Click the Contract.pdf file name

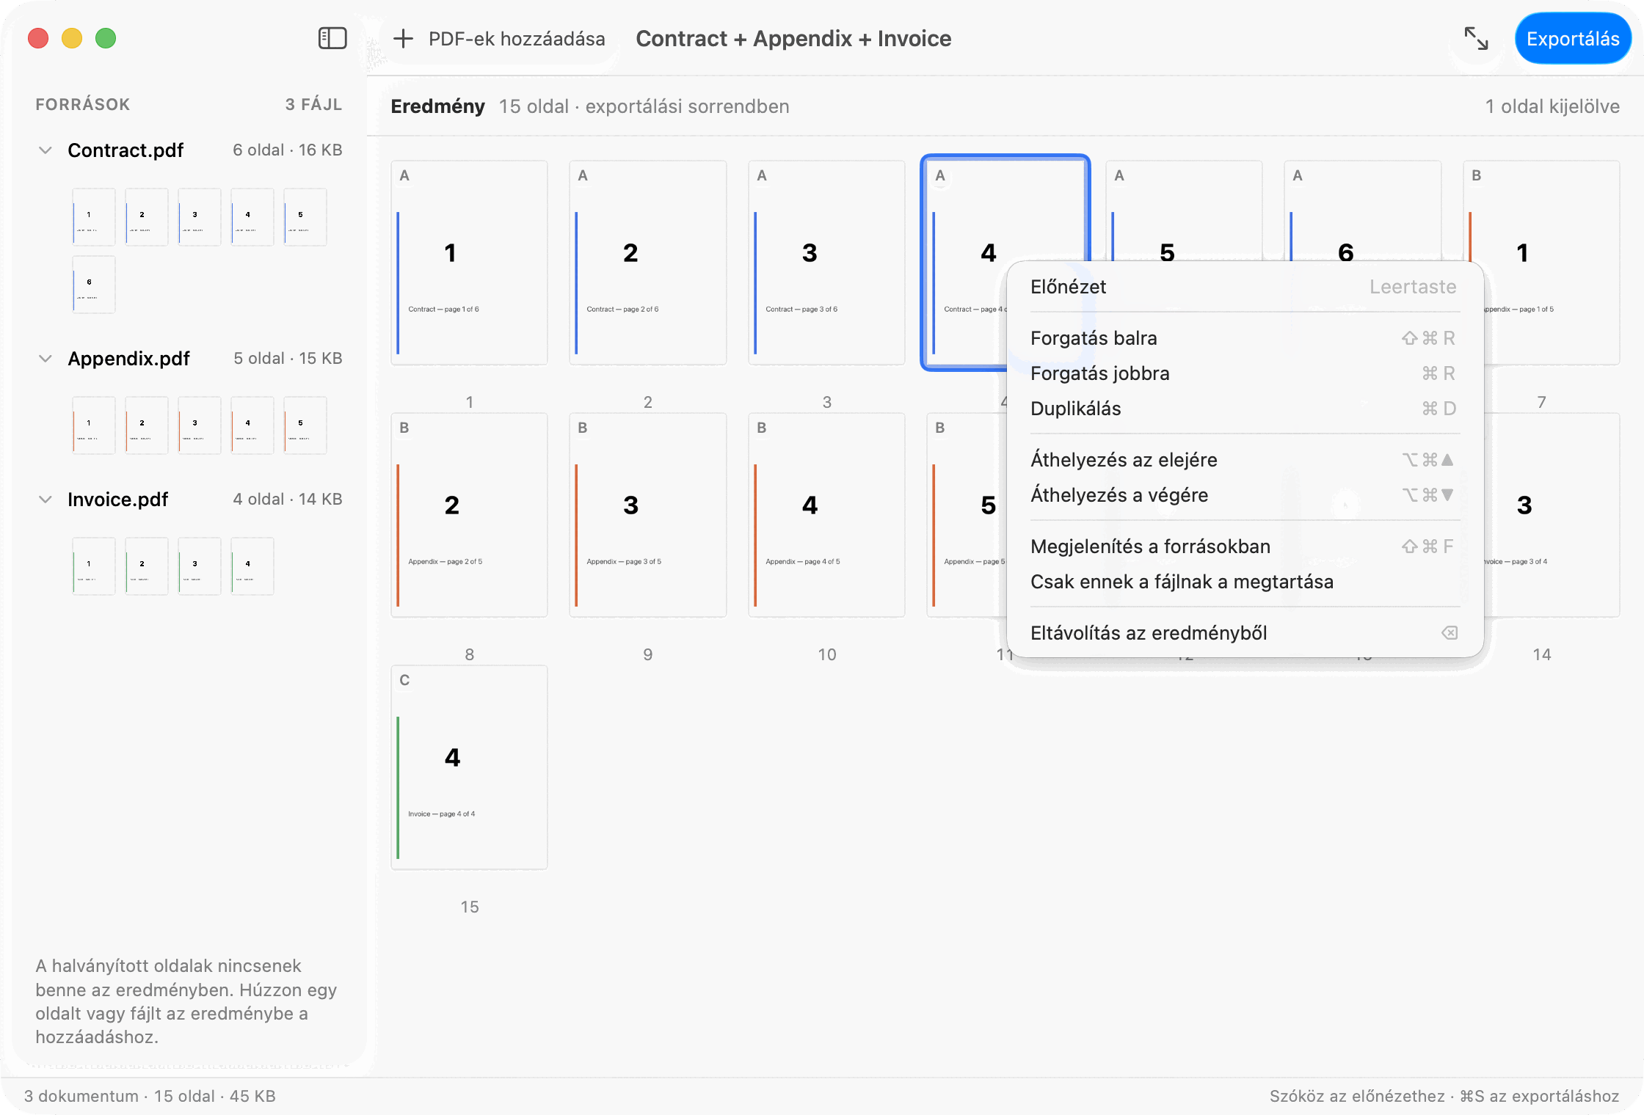coord(126,150)
